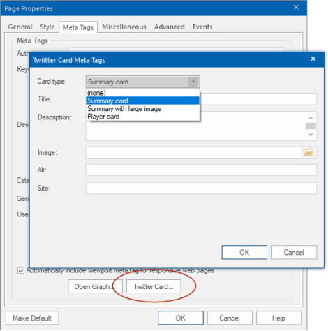Cancel the Twitter Card Meta Tags dialog
This screenshot has width=328, height=331.
tap(294, 252)
